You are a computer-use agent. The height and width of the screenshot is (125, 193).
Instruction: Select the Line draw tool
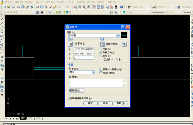[2, 19]
